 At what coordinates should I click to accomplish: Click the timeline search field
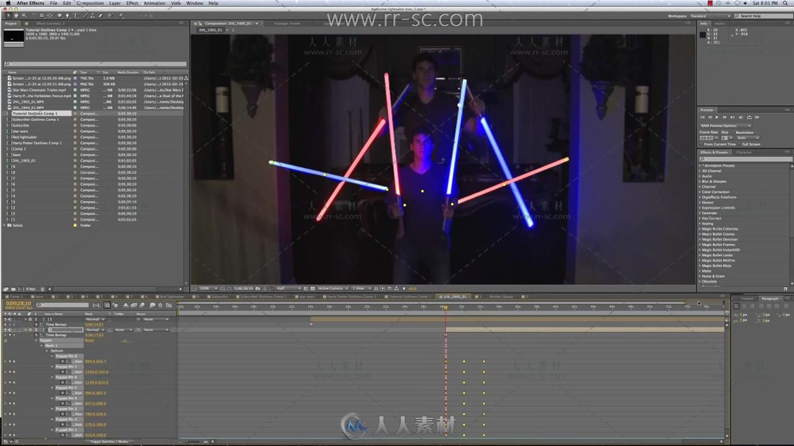[63, 305]
